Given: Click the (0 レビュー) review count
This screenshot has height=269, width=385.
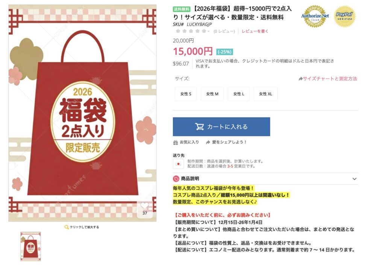Looking at the screenshot, I should coord(224,32).
